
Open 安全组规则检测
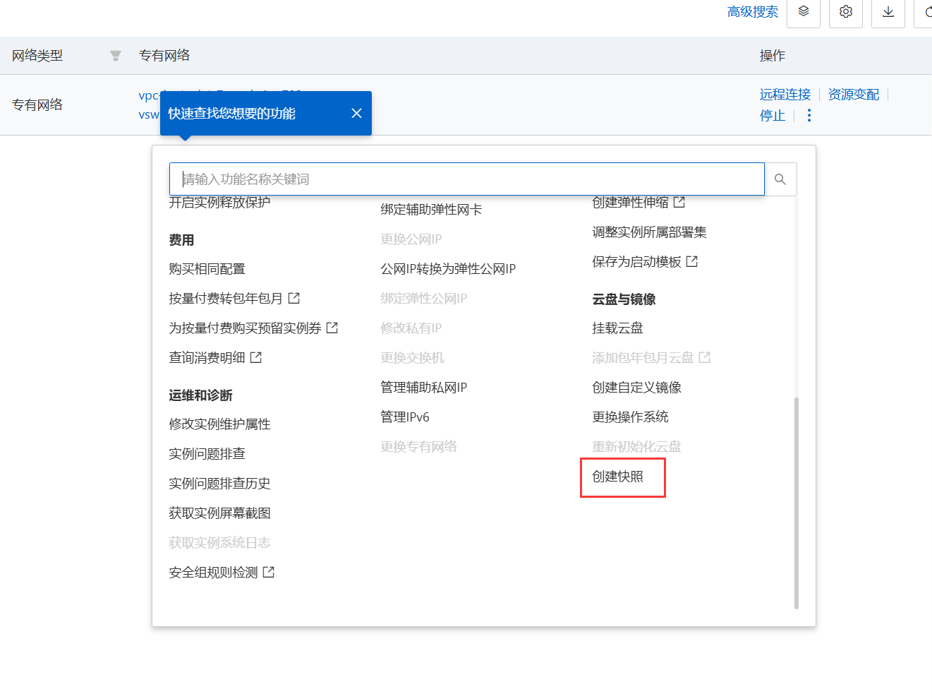click(214, 573)
